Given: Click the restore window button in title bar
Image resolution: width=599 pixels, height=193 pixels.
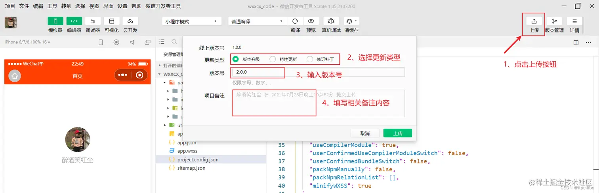Looking at the screenshot, I should pyautogui.click(x=578, y=6).
